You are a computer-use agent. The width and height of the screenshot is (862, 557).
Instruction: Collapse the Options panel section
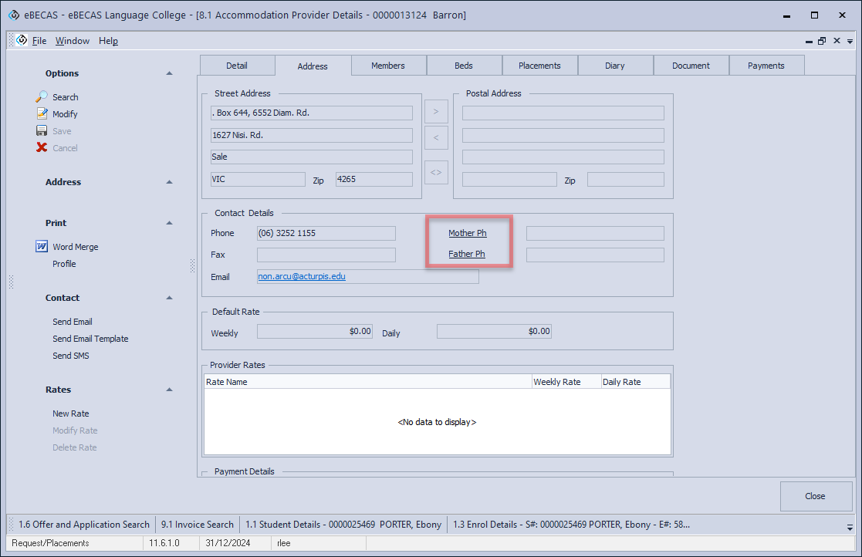pos(169,73)
